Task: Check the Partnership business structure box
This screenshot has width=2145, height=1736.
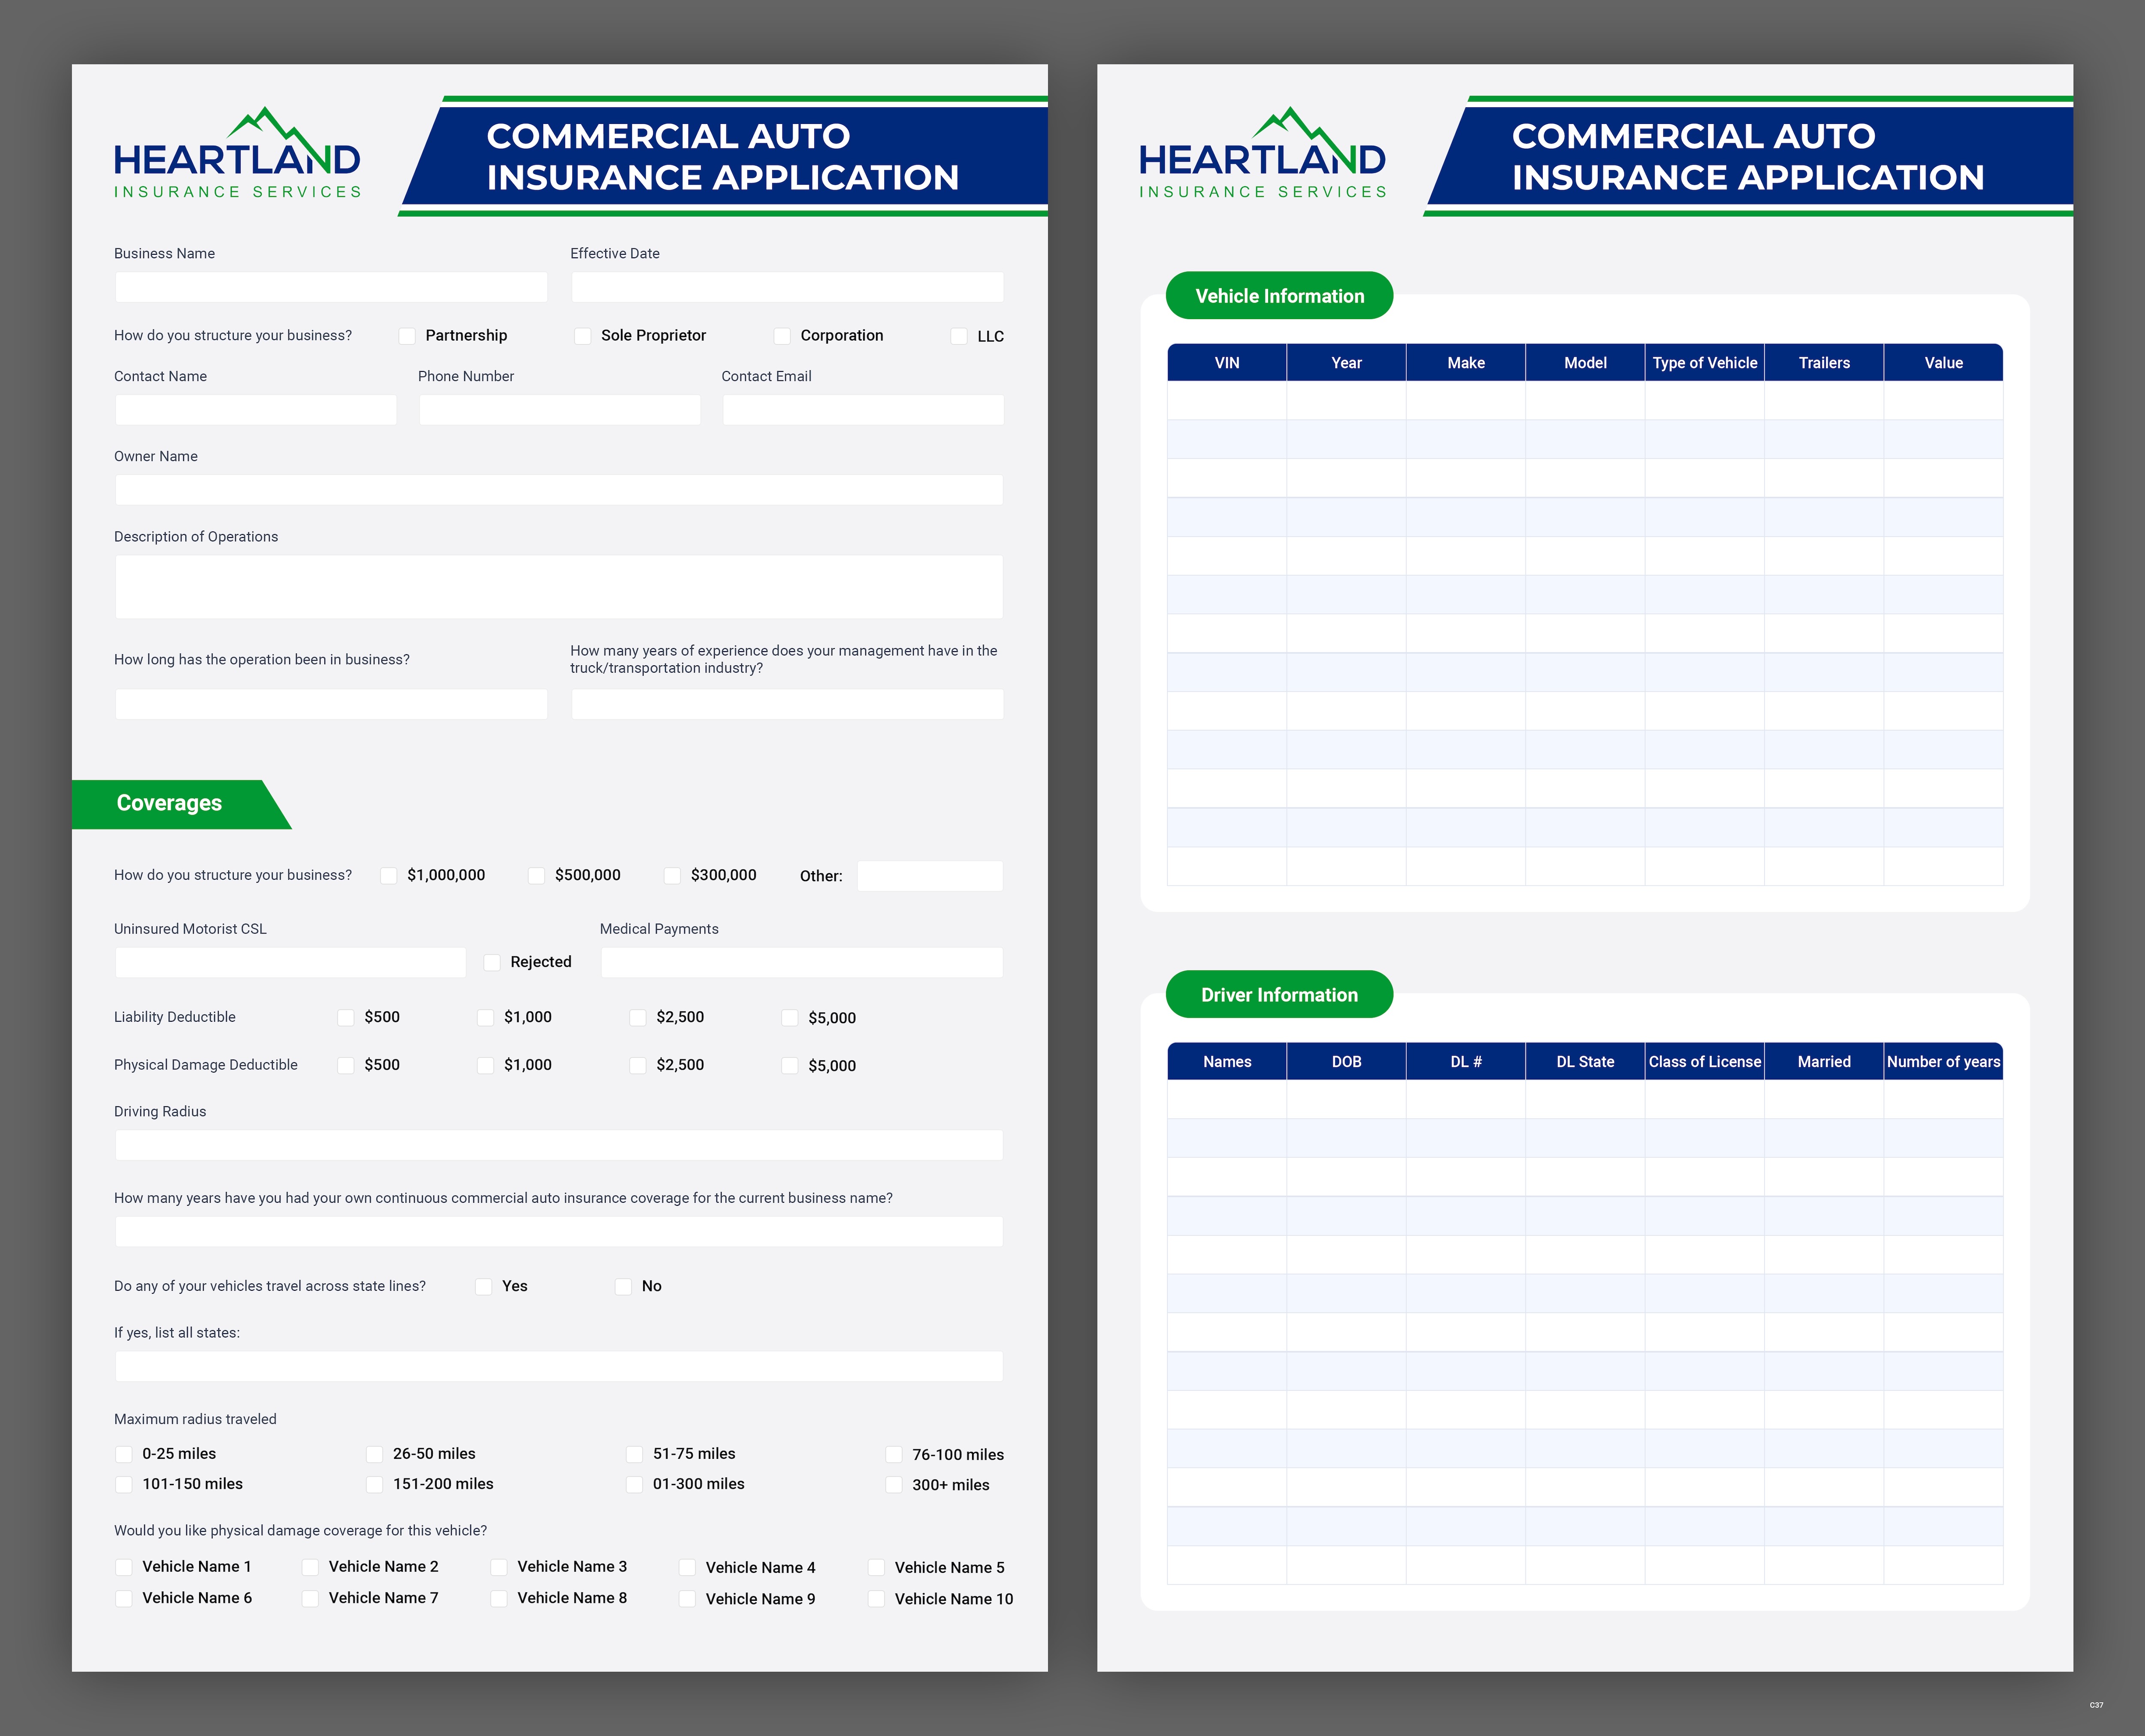Action: coord(407,336)
